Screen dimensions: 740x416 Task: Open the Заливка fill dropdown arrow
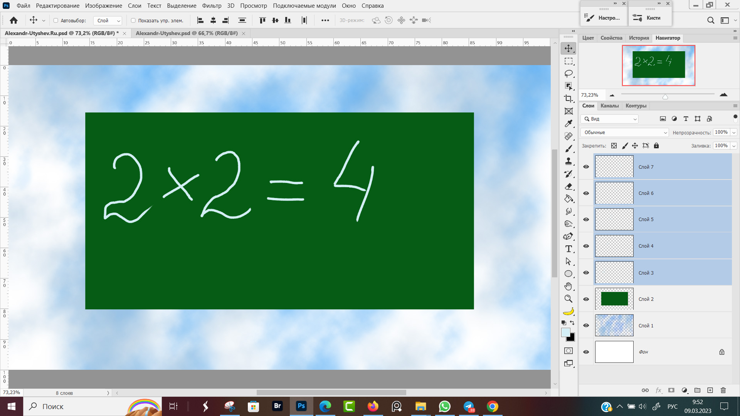coord(734,146)
